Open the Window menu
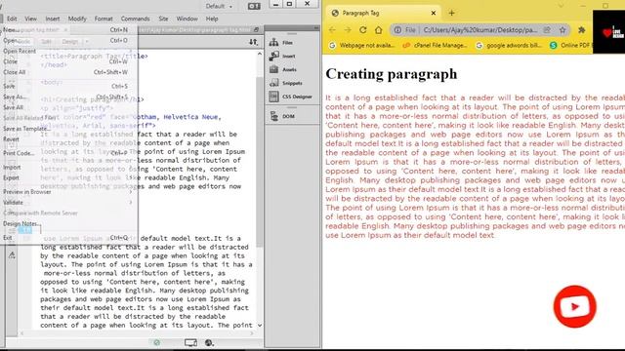Viewport: 625px width, 351px height. tap(187, 19)
